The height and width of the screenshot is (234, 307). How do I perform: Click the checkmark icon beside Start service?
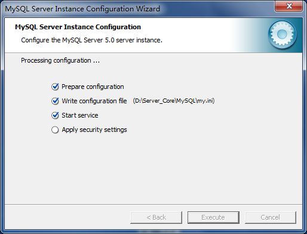pos(55,115)
